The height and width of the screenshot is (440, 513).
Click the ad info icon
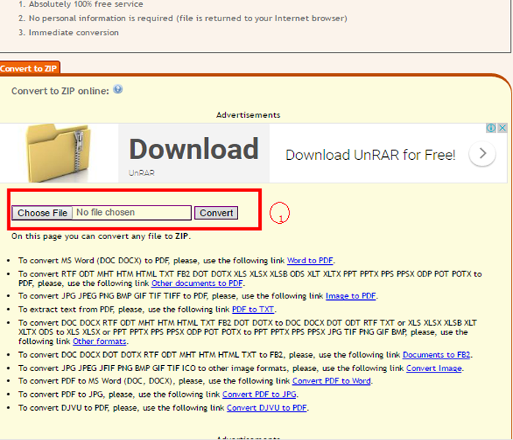click(491, 128)
